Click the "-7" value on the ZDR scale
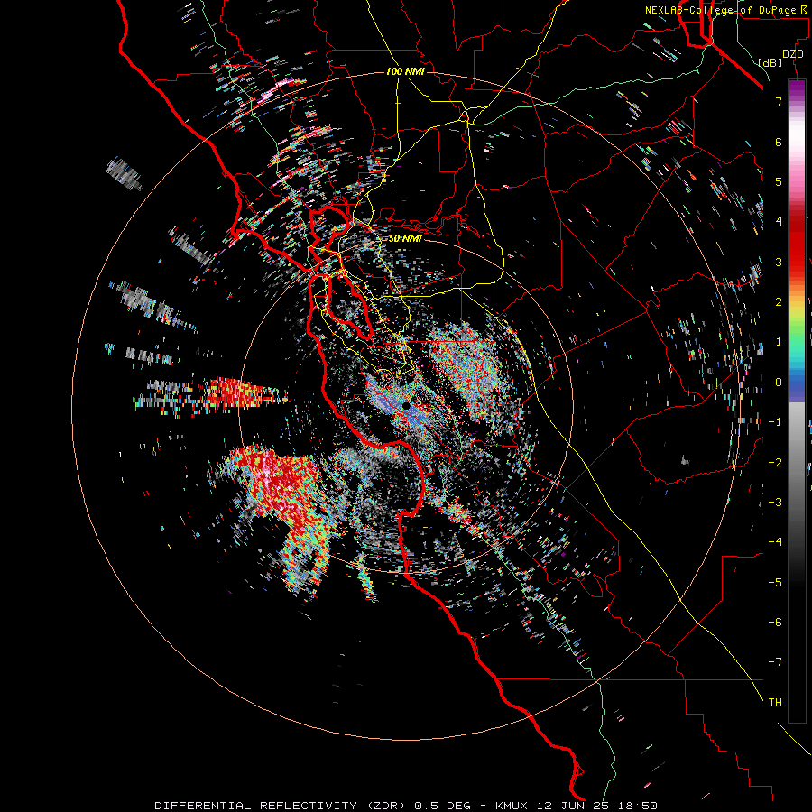The height and width of the screenshot is (812, 812). 775,662
